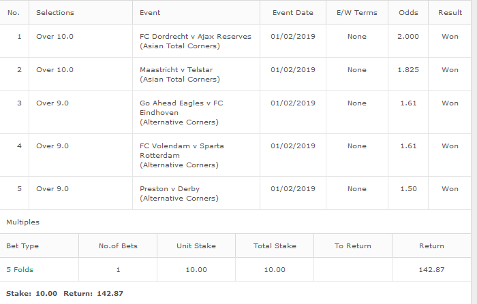The image size is (477, 304).
Task: Select the 1.50 odds value
Action: point(408,189)
